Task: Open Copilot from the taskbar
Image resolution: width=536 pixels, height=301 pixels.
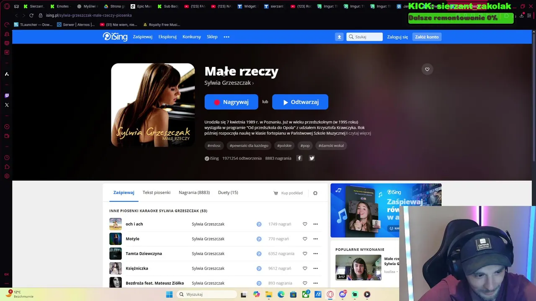Action: tap(256, 294)
